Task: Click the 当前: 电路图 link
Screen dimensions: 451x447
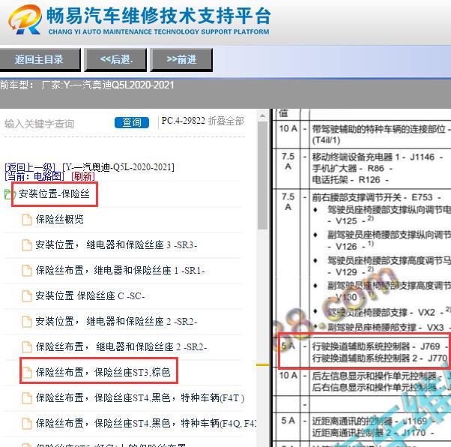Action: point(34,176)
